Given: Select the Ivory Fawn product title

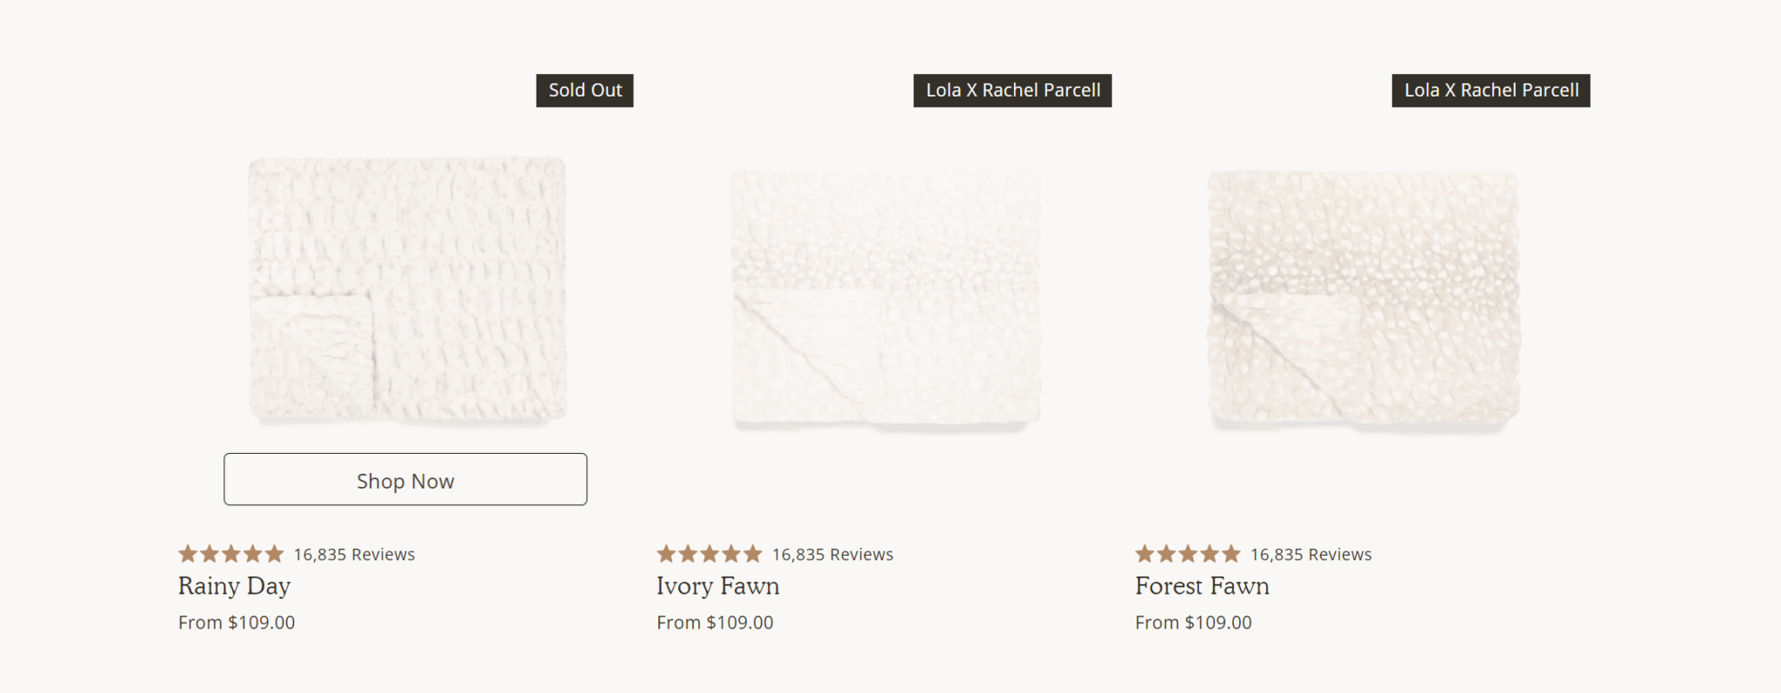Looking at the screenshot, I should (717, 586).
